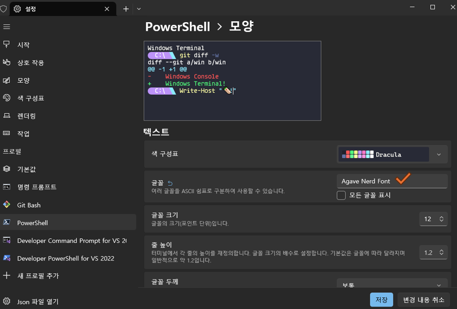The image size is (457, 309).
Task: Open a new tab with the plus button
Action: coord(126,9)
